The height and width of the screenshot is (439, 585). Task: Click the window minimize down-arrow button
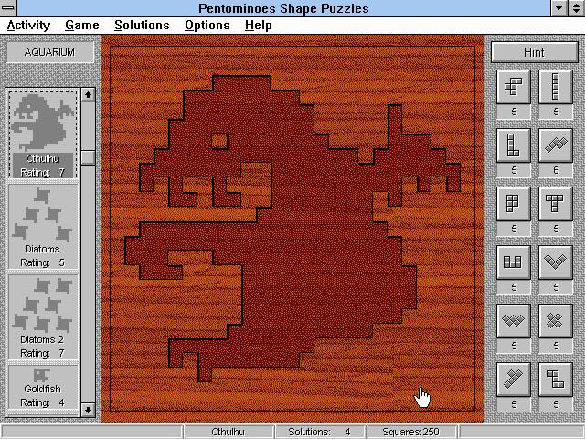pos(558,8)
